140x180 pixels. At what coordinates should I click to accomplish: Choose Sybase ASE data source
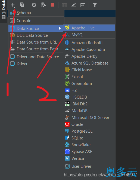(89, 152)
